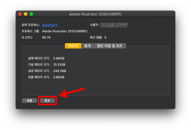Select the 메모리 tab
191x130 pixels.
73,46
